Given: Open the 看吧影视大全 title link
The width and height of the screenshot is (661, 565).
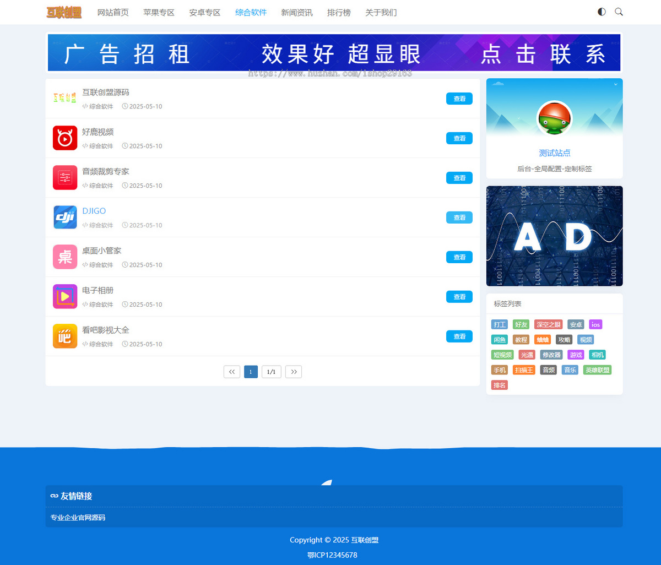Looking at the screenshot, I should (106, 330).
